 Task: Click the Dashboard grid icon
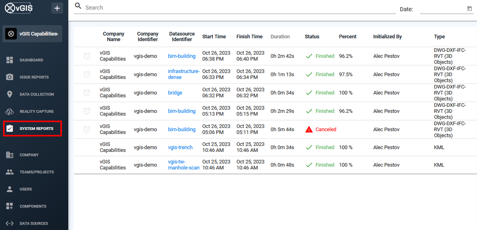(10, 60)
